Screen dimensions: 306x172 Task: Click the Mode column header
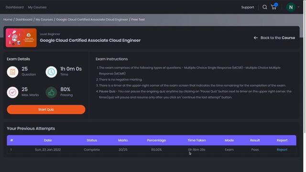coord(229,140)
